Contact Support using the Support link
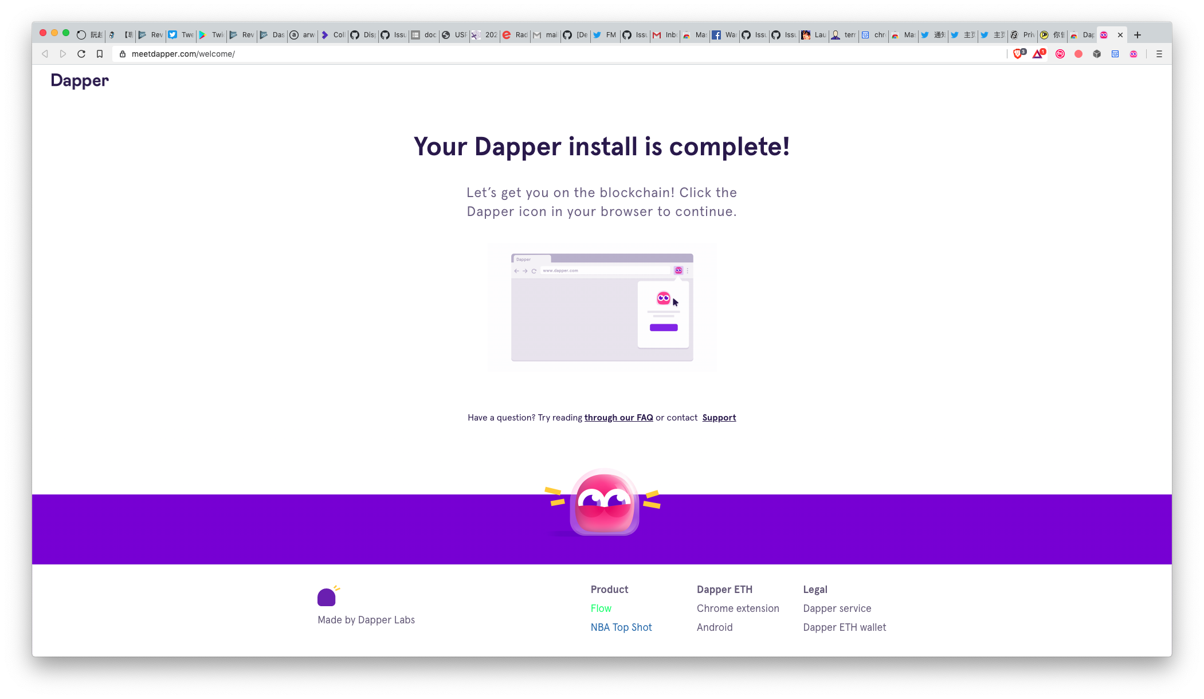The width and height of the screenshot is (1204, 699). pos(719,418)
